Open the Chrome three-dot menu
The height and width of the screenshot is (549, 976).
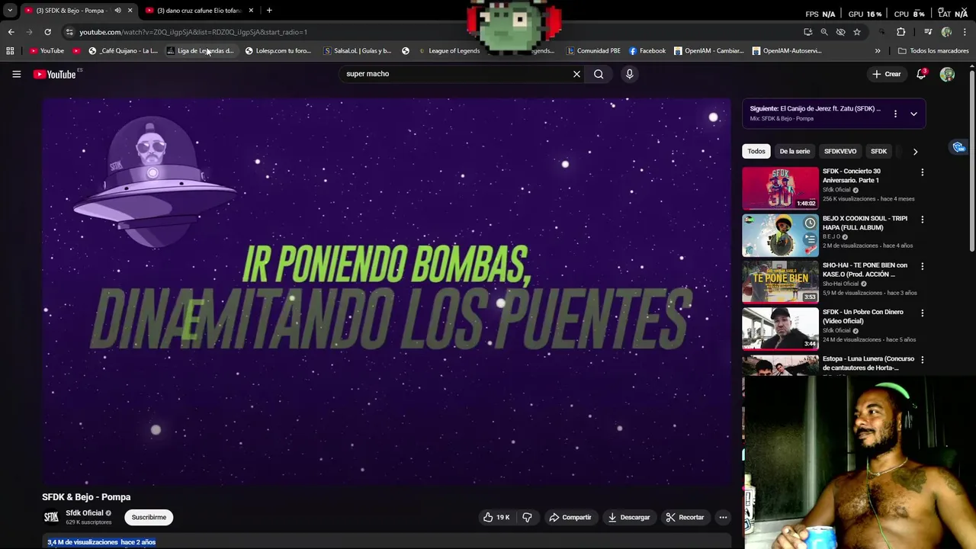965,32
